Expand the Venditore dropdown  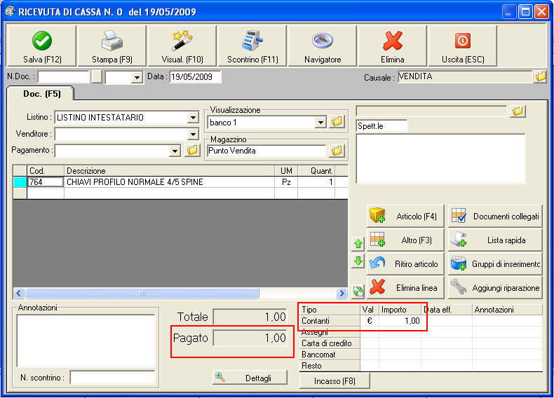[193, 135]
